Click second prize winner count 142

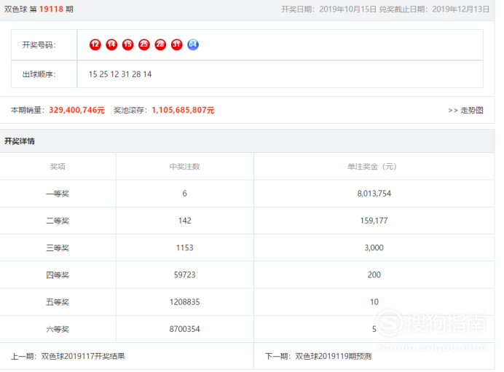pos(185,221)
